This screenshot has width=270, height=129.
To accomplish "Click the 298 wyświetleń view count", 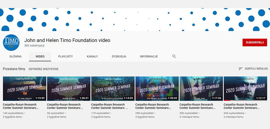I will pyautogui.click(x=145, y=113).
